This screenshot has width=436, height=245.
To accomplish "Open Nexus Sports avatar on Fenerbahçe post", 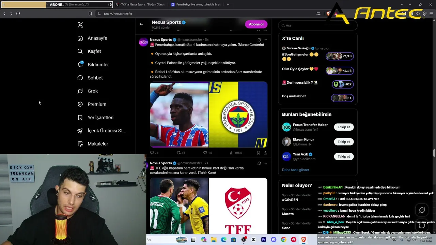I will point(143,42).
